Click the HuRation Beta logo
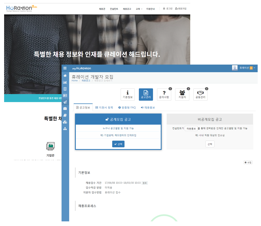This screenshot has height=226, width=261. click(22, 8)
